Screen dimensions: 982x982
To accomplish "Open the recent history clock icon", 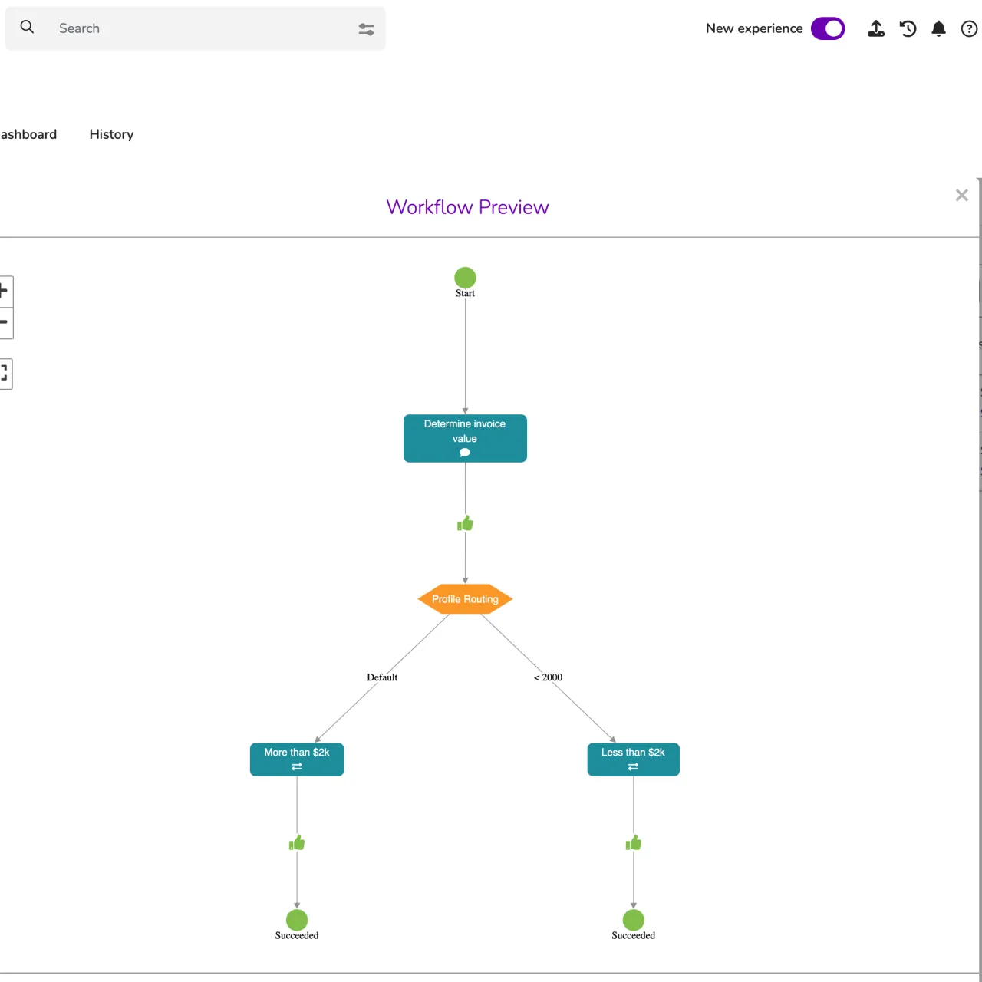I will (x=908, y=29).
